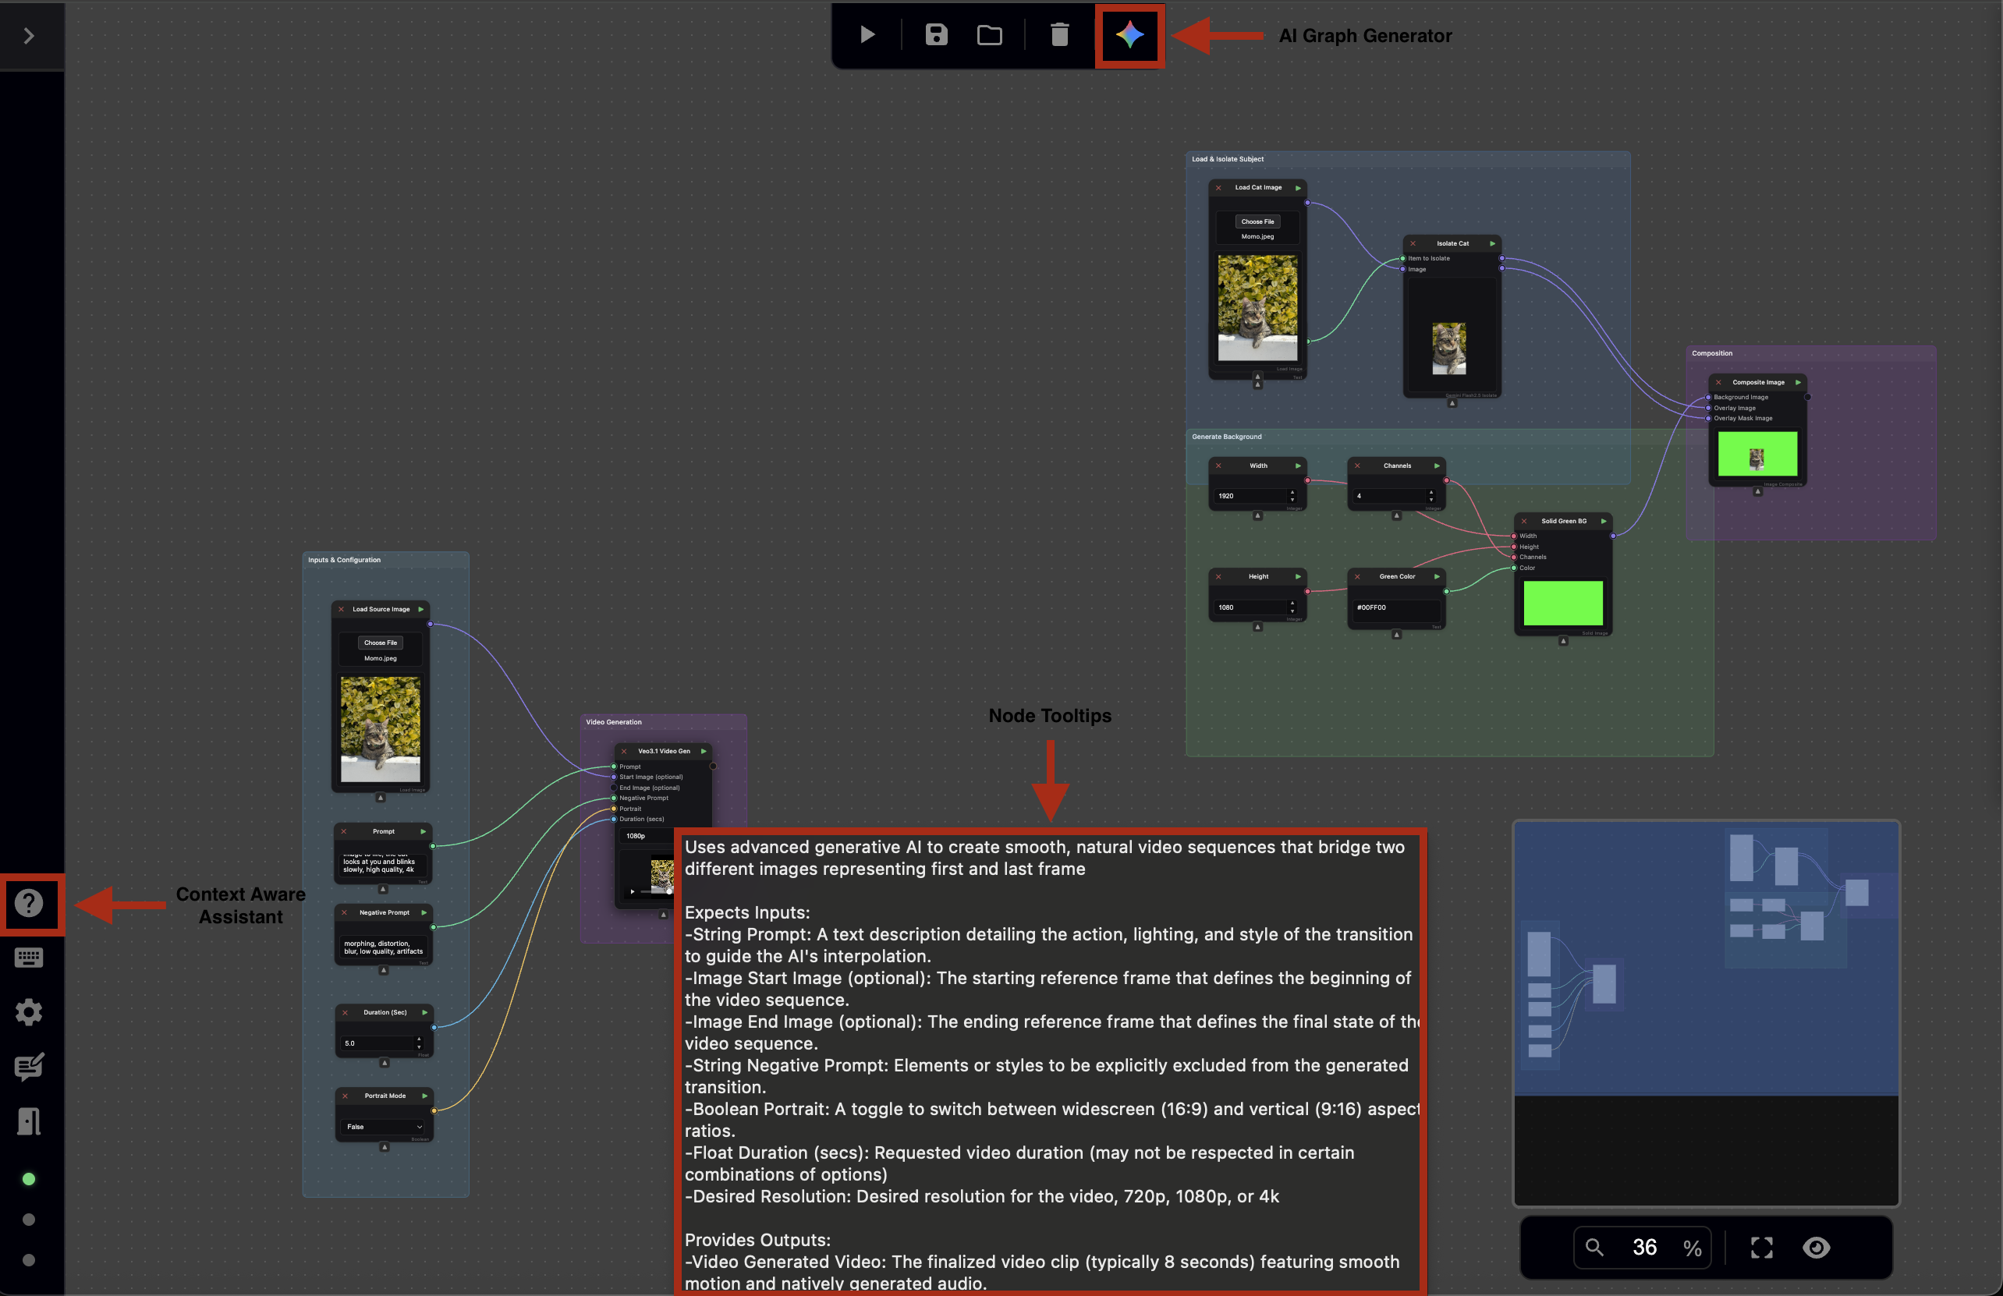The width and height of the screenshot is (2003, 1296).
Task: Expand the left sidebar with the chevron
Action: [30, 35]
